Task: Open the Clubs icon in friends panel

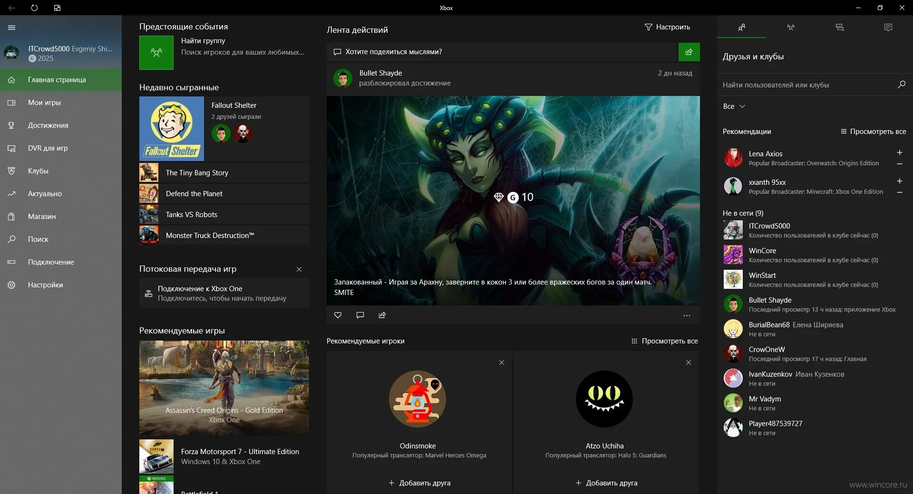Action: coord(790,28)
